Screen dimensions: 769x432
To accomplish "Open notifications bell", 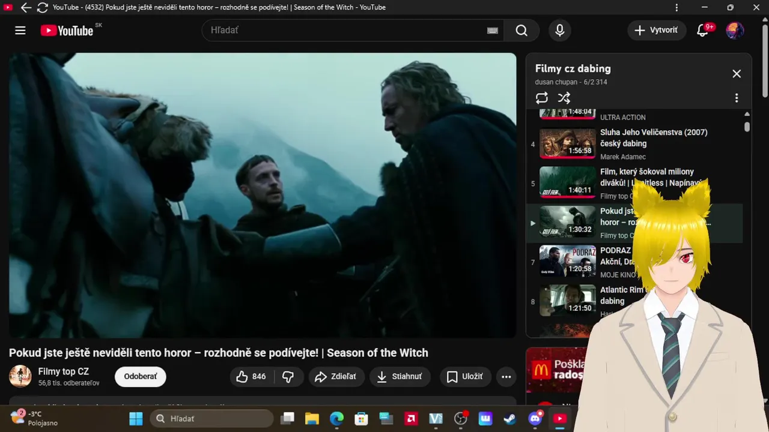I will 702,31.
